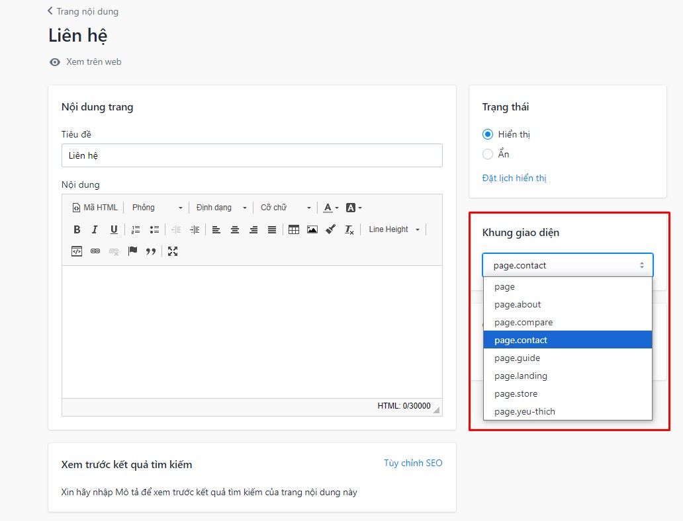This screenshot has height=521, width=683.
Task: Insert an anchor with the flag icon
Action: [132, 251]
